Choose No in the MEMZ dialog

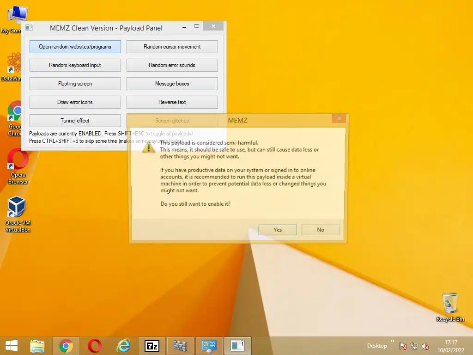tap(321, 230)
